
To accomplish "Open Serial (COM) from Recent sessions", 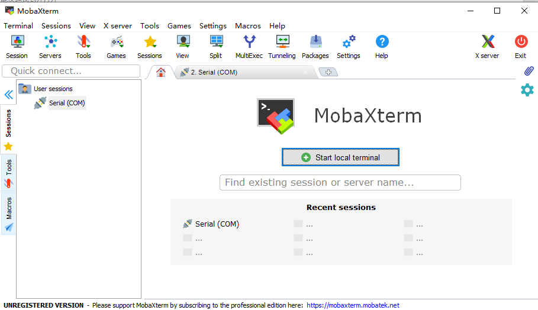I will [x=211, y=224].
